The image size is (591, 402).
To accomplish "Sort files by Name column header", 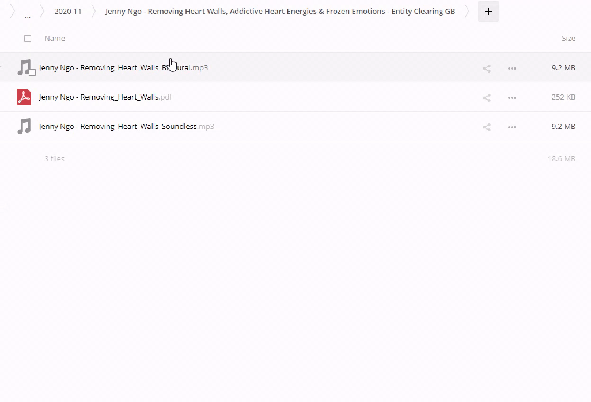I will click(55, 39).
